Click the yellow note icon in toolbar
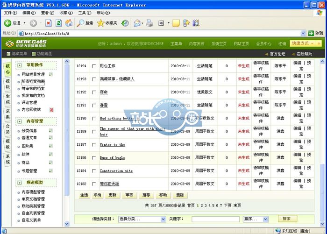Image resolution: width=327 pixels, height=234 pixels. [176, 23]
